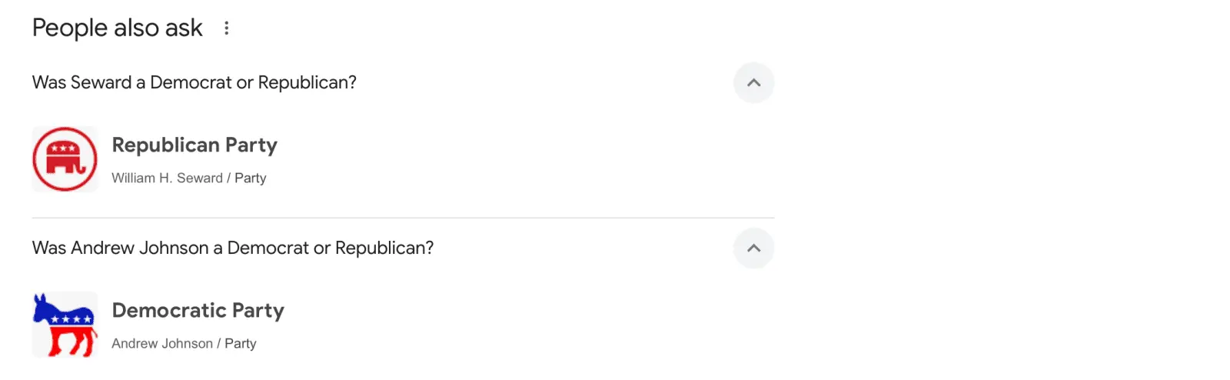Collapse the Seward question with its chevron
Viewport: 1230px width, 380px height.
coord(753,83)
